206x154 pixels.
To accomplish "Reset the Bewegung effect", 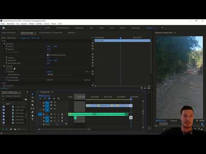I will [x=93, y=43].
